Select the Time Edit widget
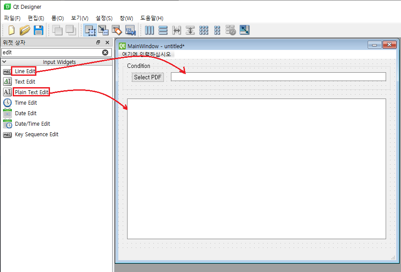The width and height of the screenshot is (401, 272). (25, 102)
